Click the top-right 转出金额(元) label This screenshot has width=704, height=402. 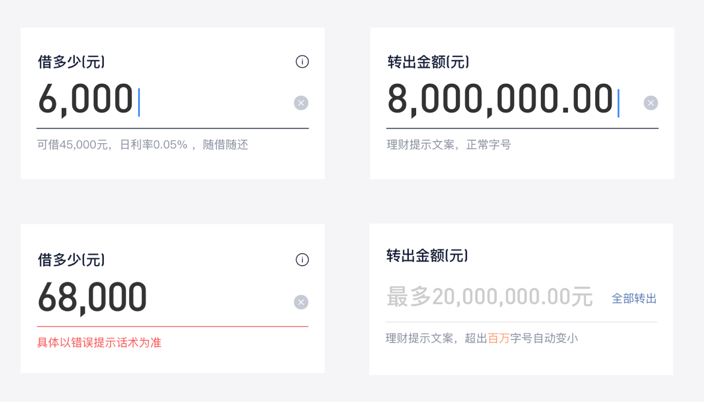[428, 62]
